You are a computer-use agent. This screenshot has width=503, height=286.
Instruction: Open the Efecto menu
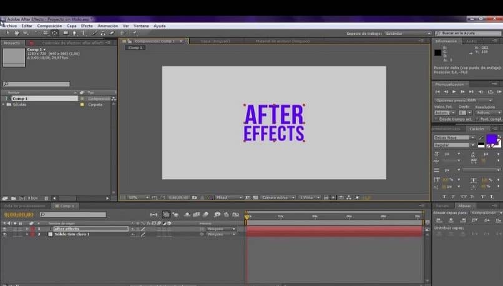coord(87,26)
